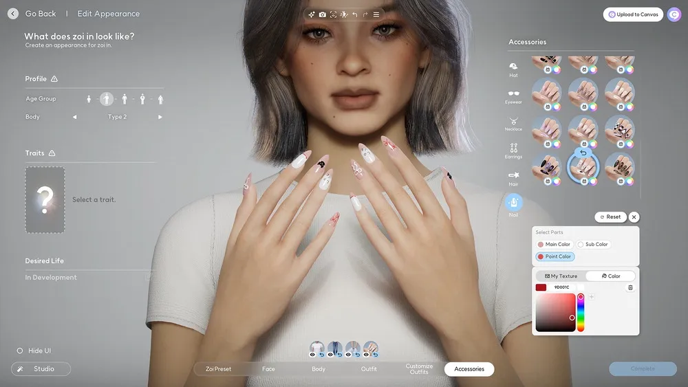The width and height of the screenshot is (688, 387).
Task: Click the undo arrow in top toolbar
Action: [x=354, y=14]
